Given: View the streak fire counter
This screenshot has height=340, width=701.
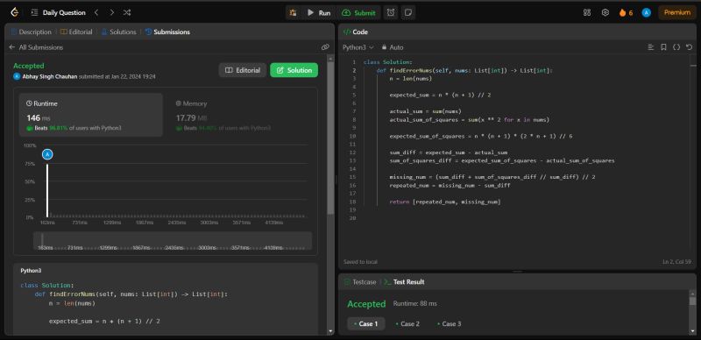Looking at the screenshot, I should pos(626,12).
